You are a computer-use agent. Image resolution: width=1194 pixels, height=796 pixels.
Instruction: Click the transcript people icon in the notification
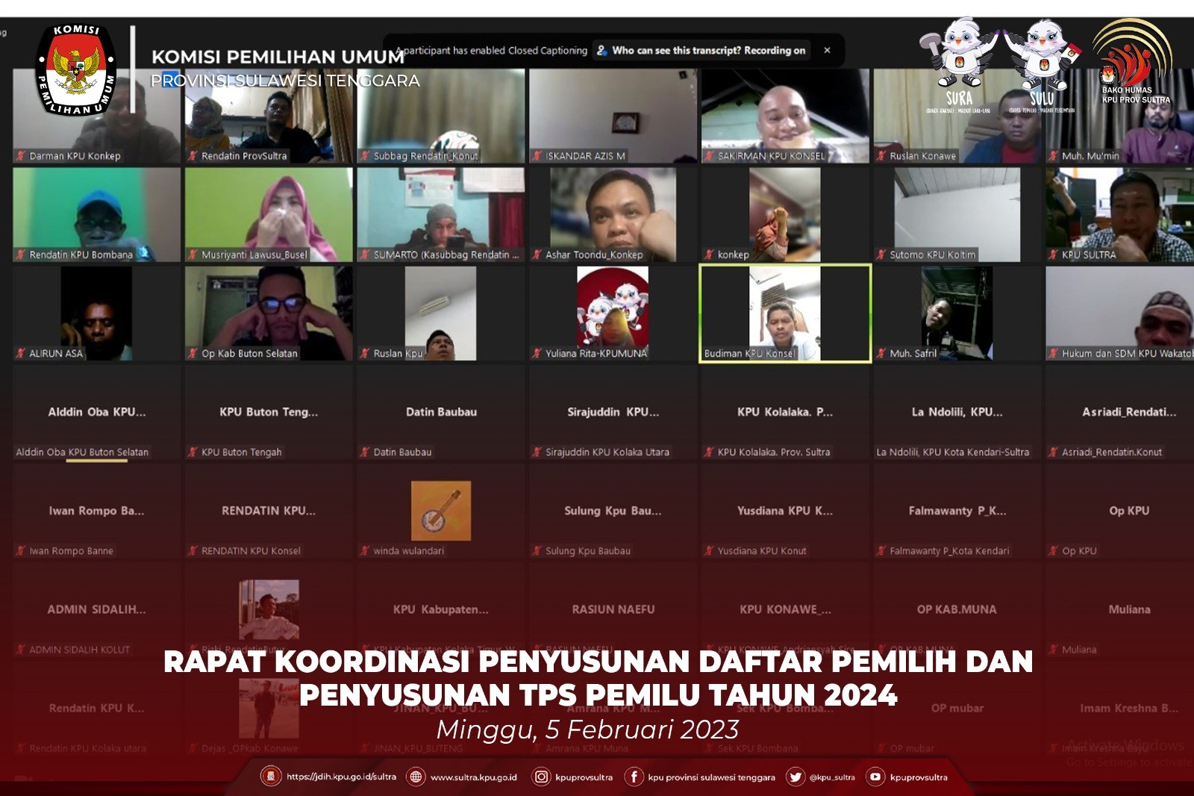(601, 51)
